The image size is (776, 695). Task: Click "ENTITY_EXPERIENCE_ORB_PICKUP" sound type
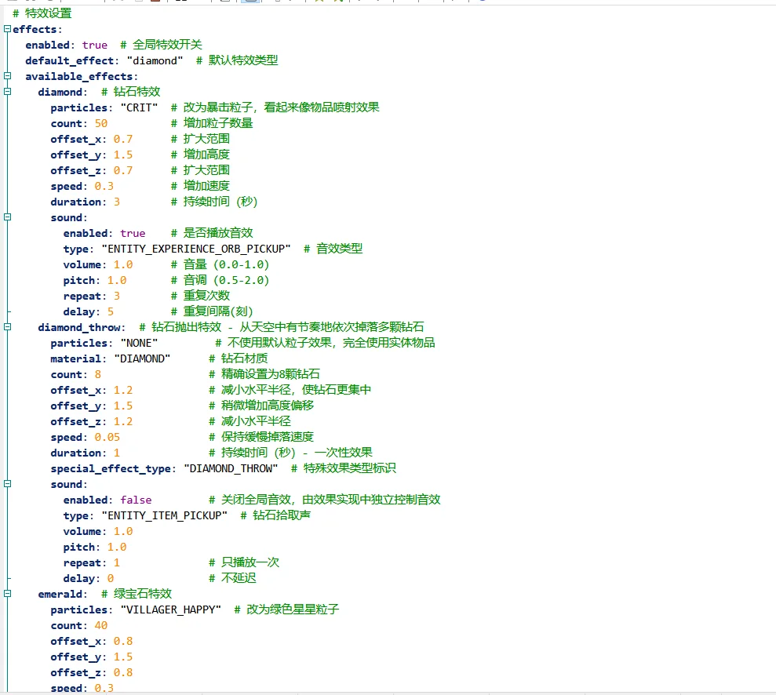click(x=196, y=249)
